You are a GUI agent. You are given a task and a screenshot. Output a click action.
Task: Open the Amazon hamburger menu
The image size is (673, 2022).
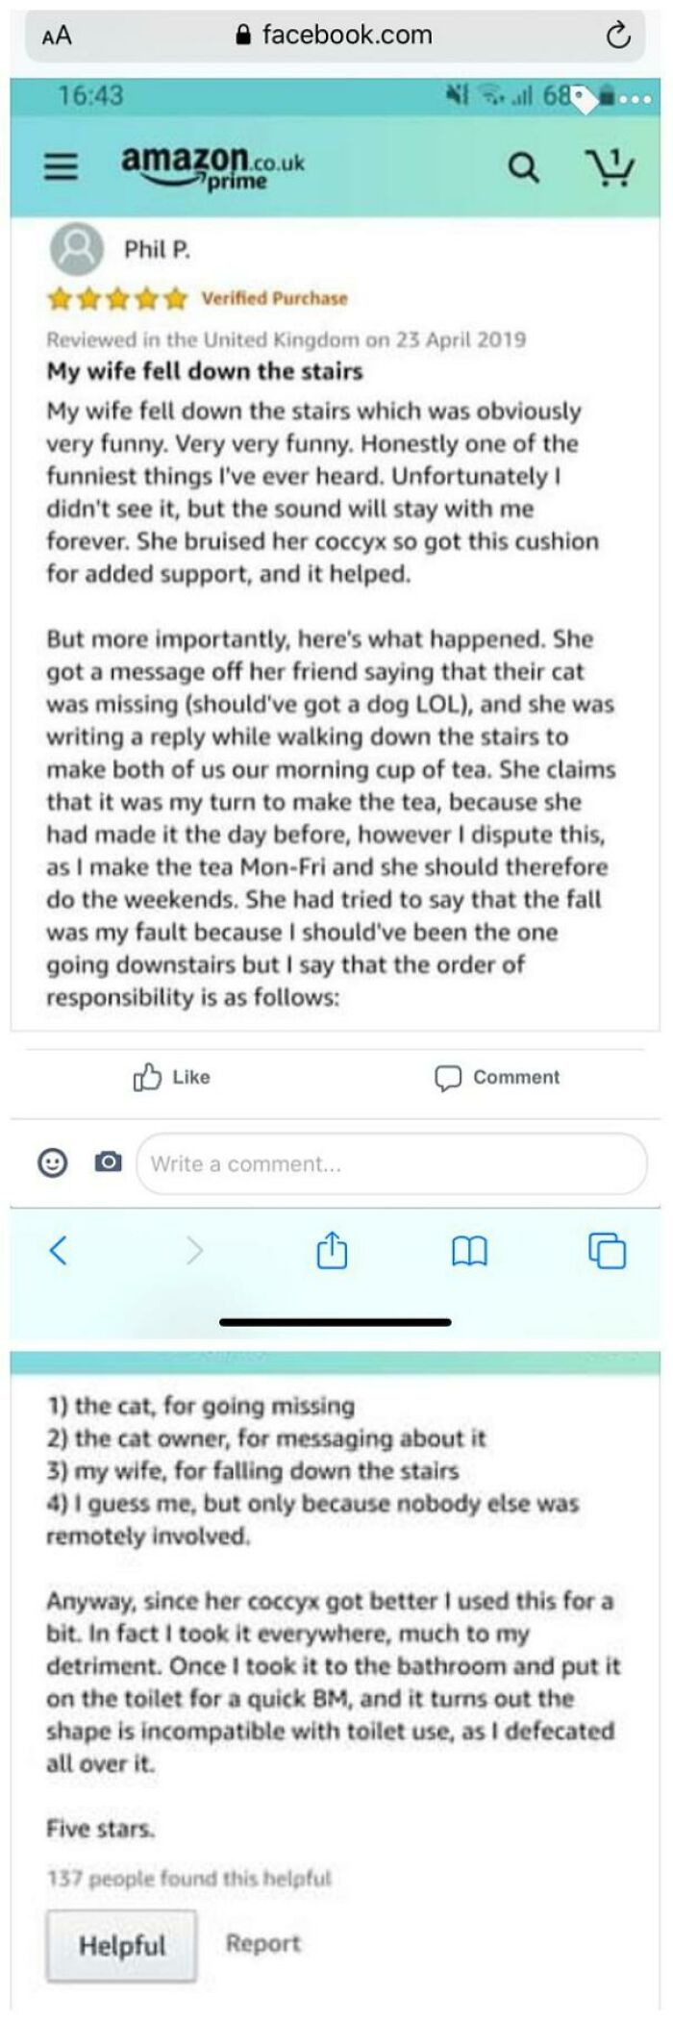pyautogui.click(x=61, y=167)
